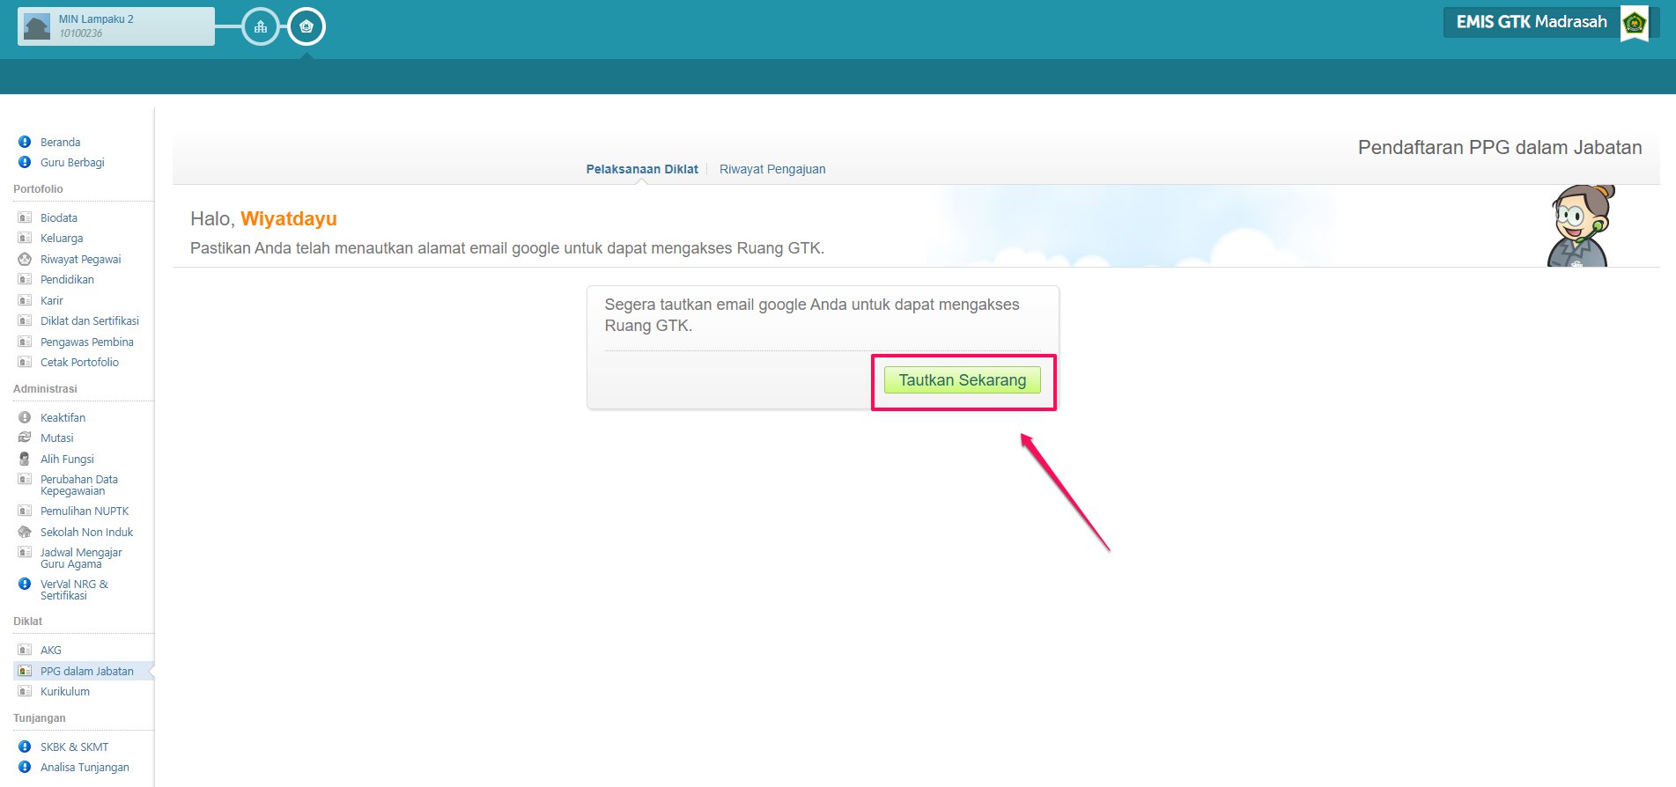
Task: Click the Sekolah Non Induk icon
Action: 25,532
